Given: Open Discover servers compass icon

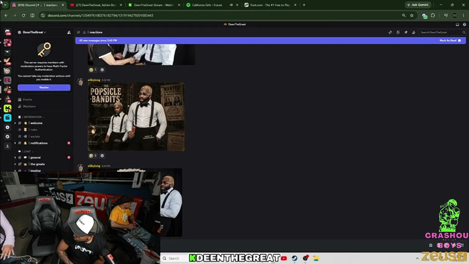Looking at the screenshot, I should click(7, 136).
